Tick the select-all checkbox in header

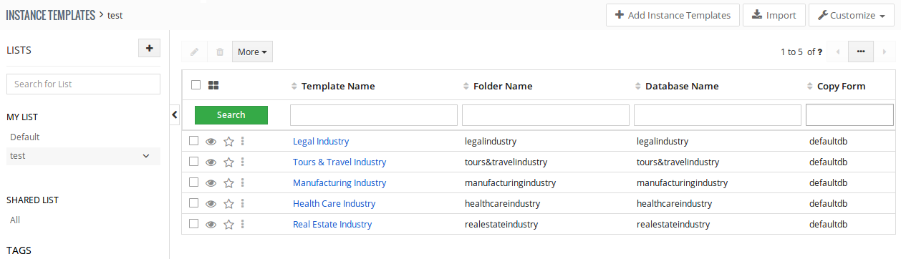pos(196,84)
